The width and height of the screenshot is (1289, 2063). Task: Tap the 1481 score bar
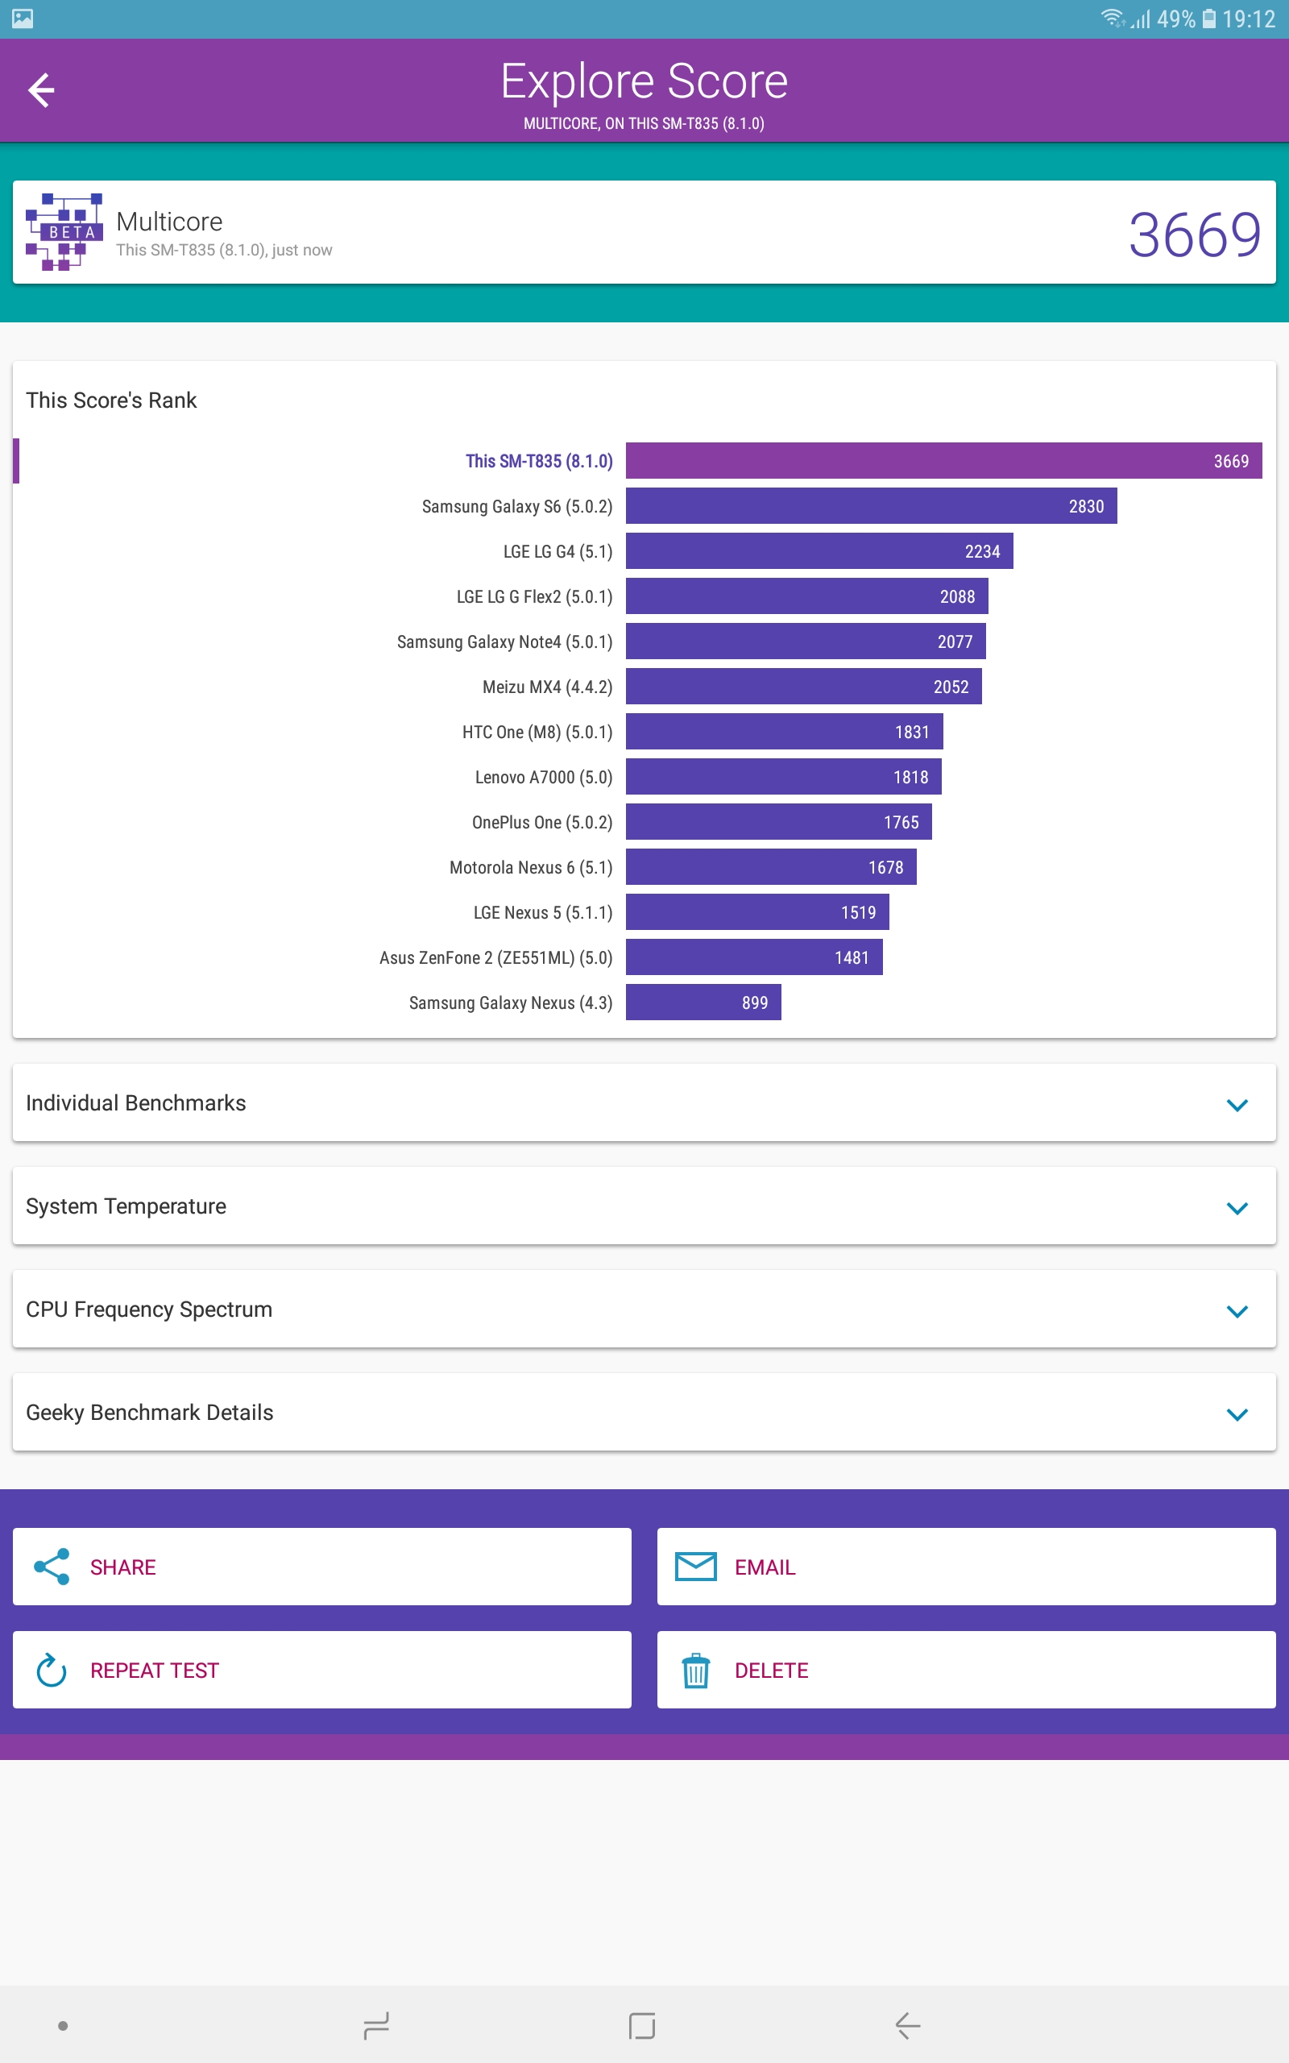[x=755, y=957]
